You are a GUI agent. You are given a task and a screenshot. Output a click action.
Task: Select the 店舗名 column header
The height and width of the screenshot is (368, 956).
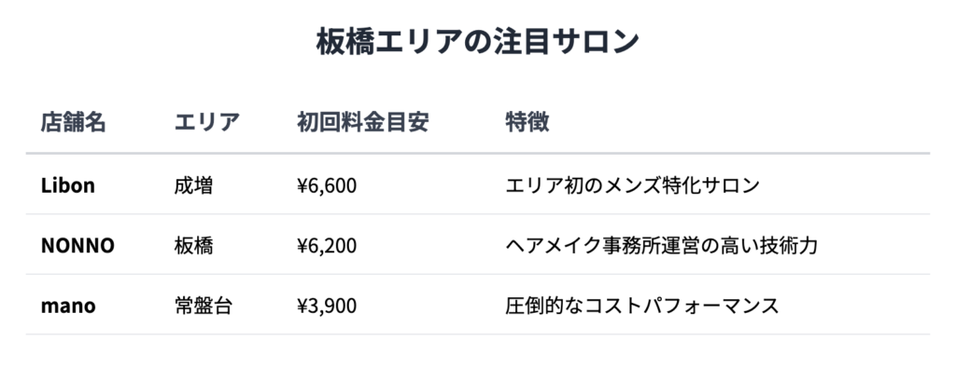tap(73, 123)
